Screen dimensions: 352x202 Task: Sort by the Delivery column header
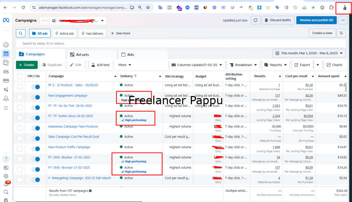(x=129, y=76)
